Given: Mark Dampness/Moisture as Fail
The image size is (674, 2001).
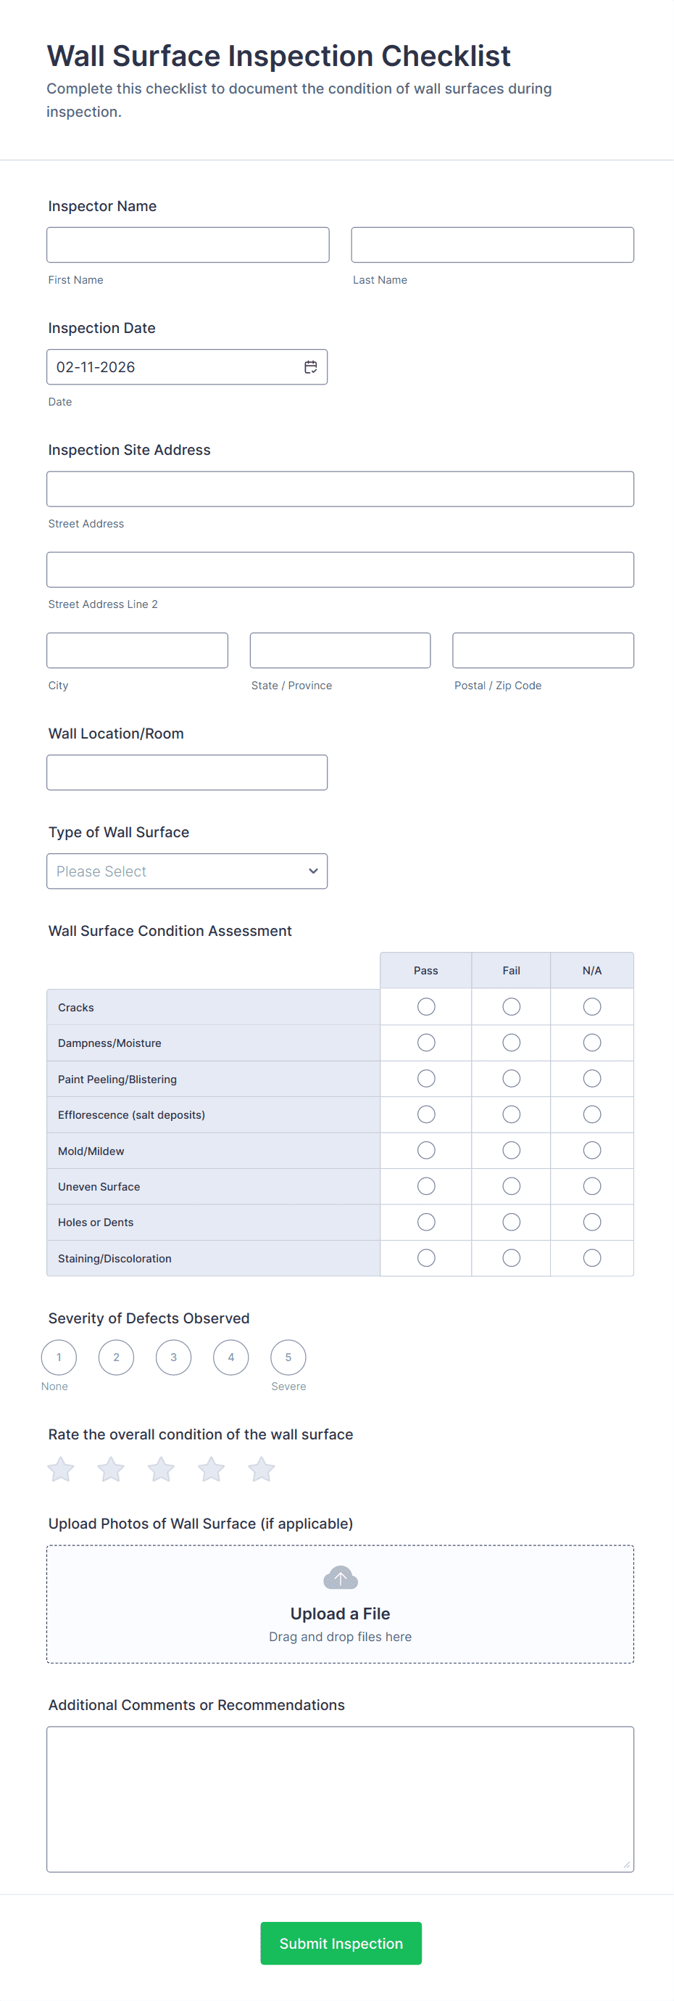Looking at the screenshot, I should click(511, 1043).
